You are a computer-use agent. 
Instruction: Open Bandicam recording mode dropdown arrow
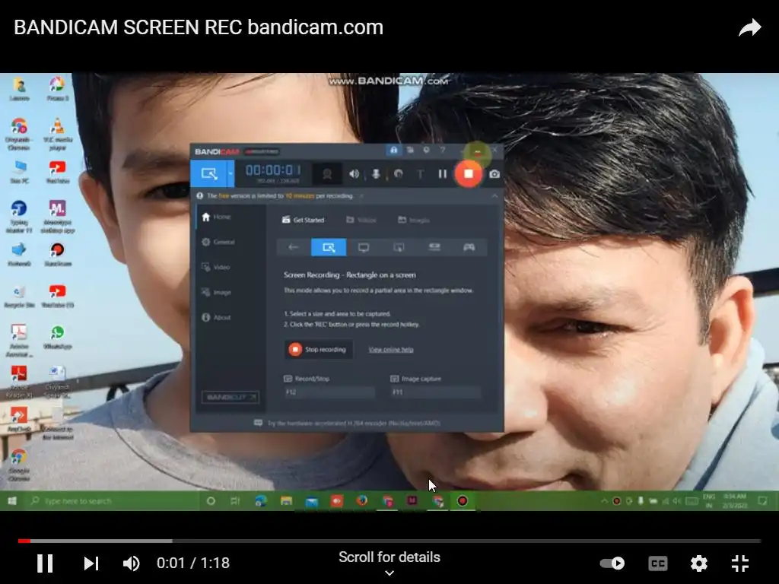[231, 174]
